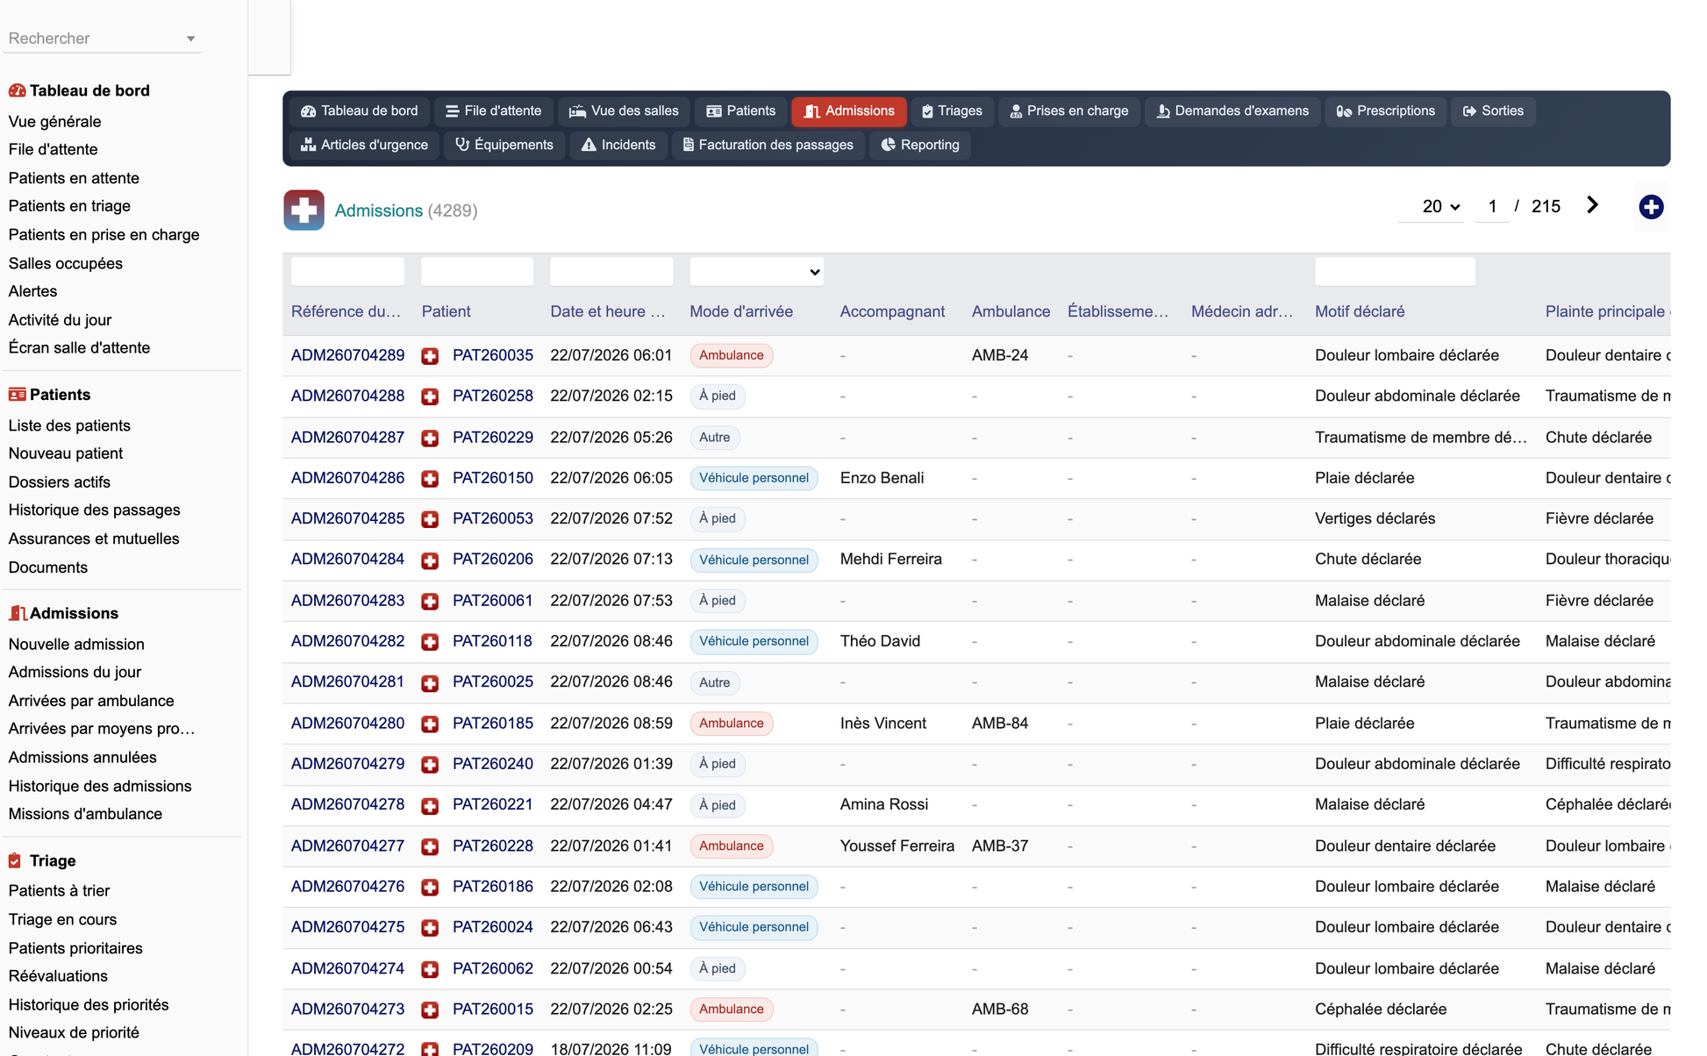Viewport: 1707px width, 1056px height.
Task: Open admission ADM260704286 link
Action: [347, 478]
